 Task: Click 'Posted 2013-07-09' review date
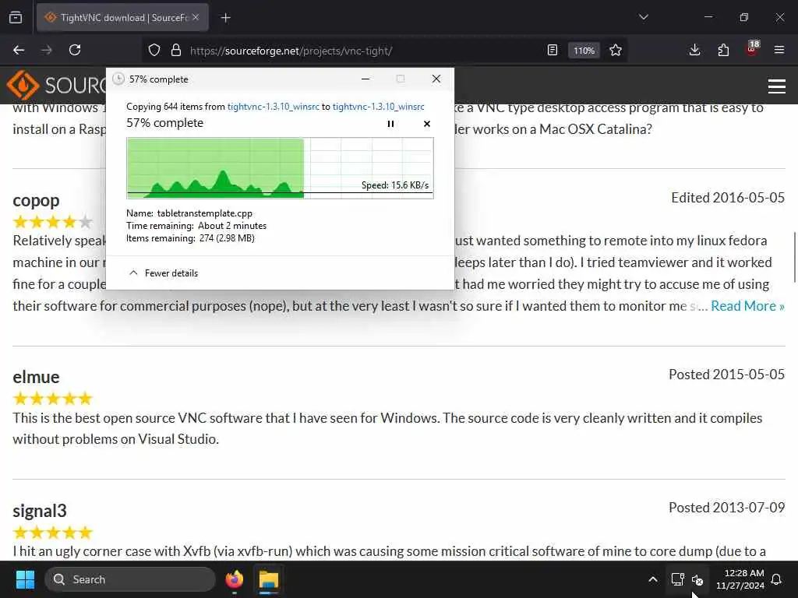(727, 508)
